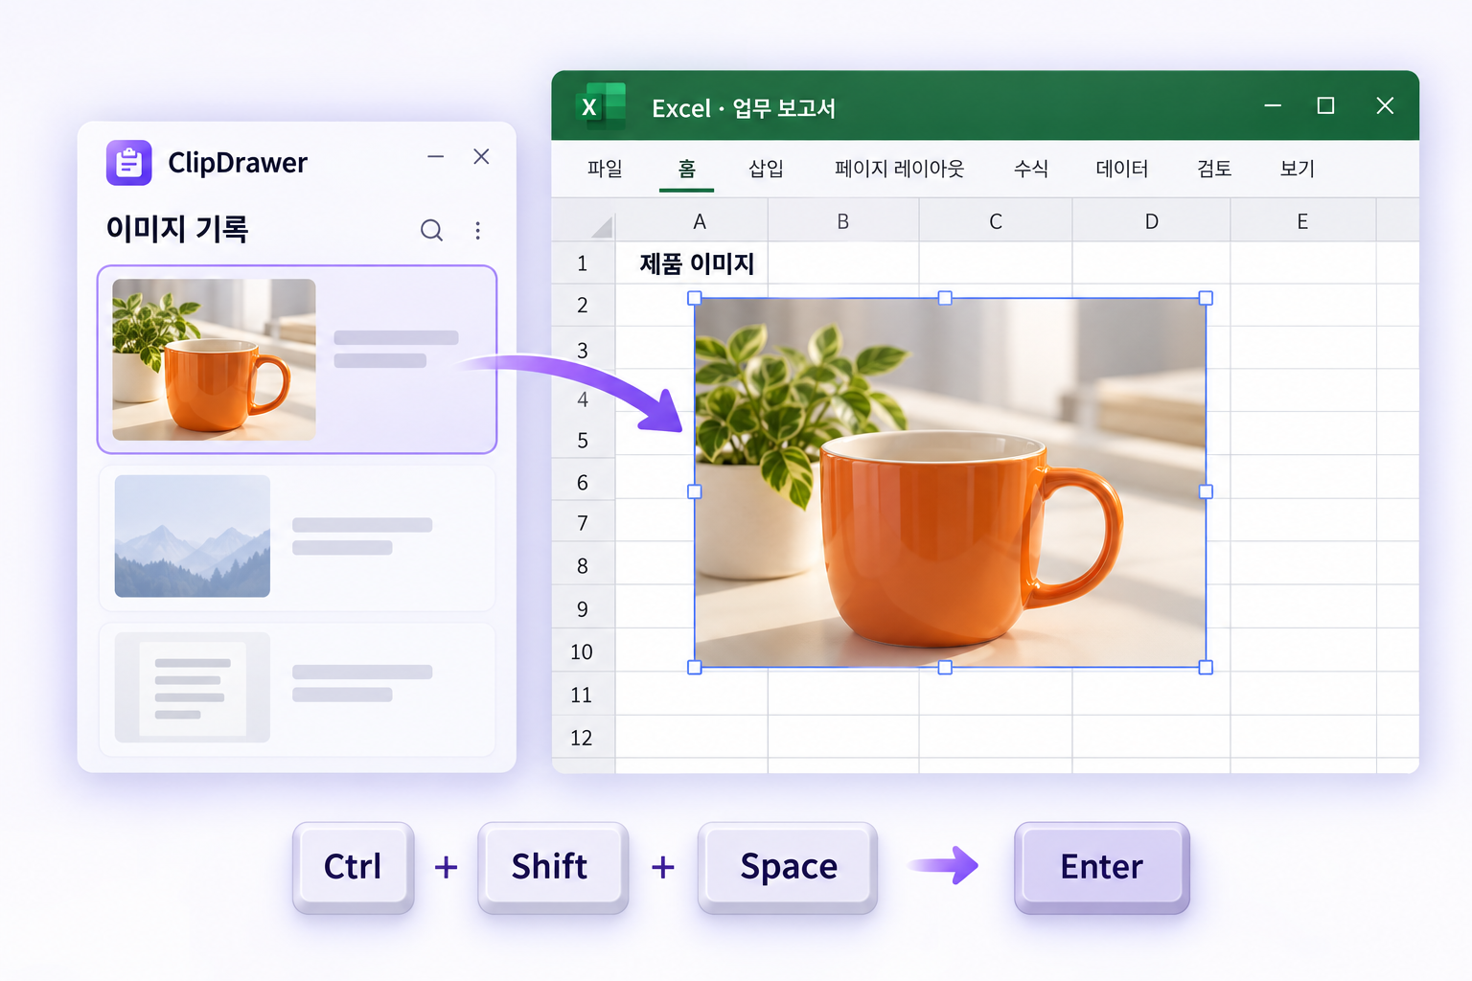Close the Excel 업무 보고서 window
The height and width of the screenshot is (981, 1472).
coord(1385,105)
